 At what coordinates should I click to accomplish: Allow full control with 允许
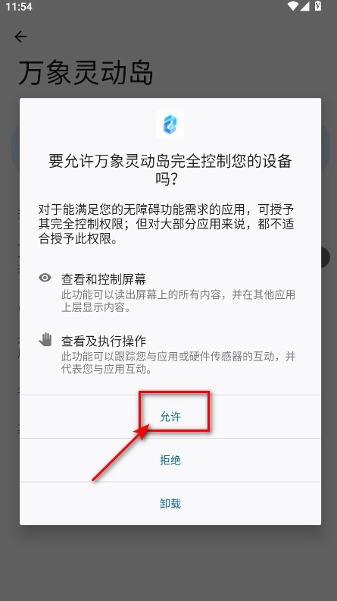pos(170,417)
